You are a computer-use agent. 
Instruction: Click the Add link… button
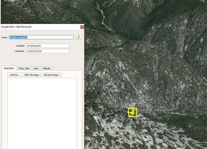[15, 75]
